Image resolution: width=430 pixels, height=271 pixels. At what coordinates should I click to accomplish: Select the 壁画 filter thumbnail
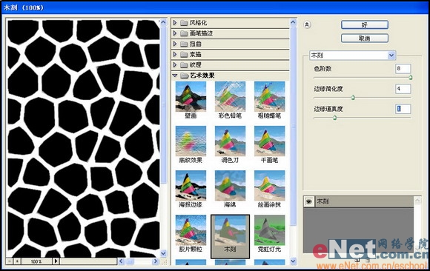(x=191, y=96)
